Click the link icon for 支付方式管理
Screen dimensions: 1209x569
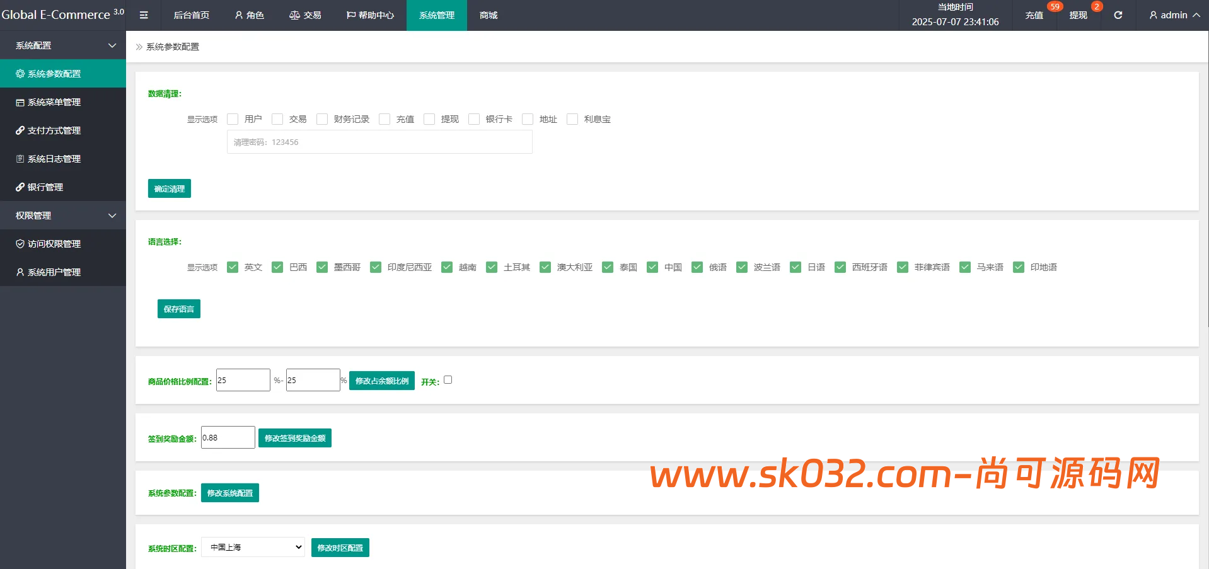20,130
